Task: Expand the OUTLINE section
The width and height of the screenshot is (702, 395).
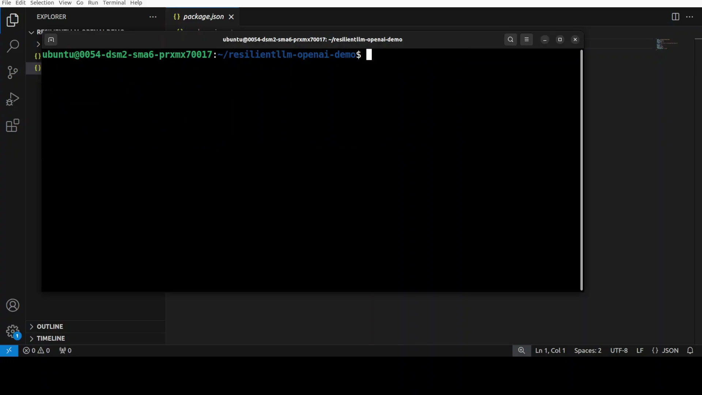Action: point(50,327)
